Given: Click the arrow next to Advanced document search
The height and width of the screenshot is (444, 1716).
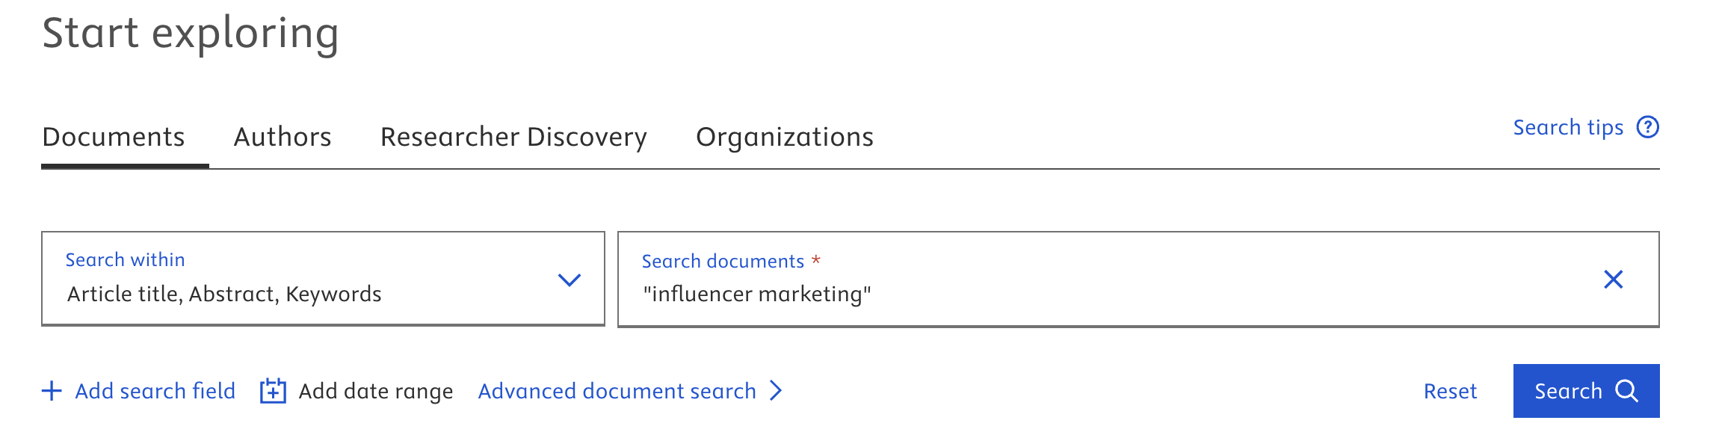Looking at the screenshot, I should [x=777, y=391].
